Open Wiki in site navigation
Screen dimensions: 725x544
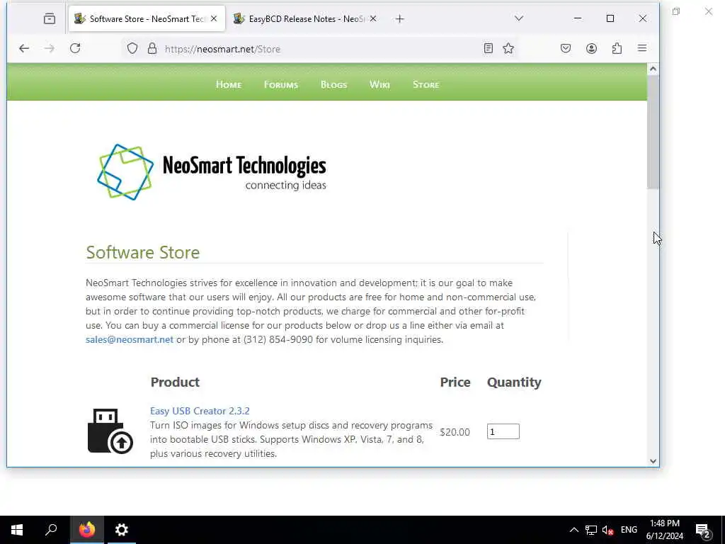tap(379, 85)
